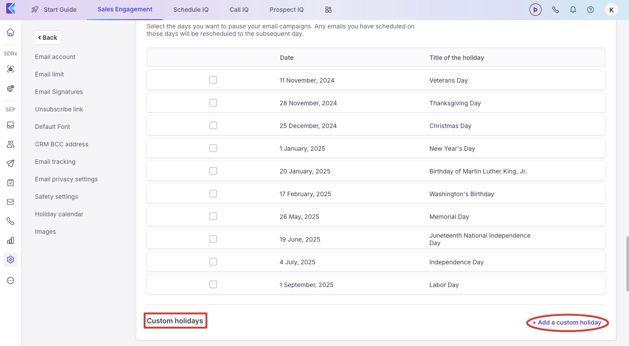
Task: Open the Home icon in left sidebar
Action: pyautogui.click(x=10, y=32)
